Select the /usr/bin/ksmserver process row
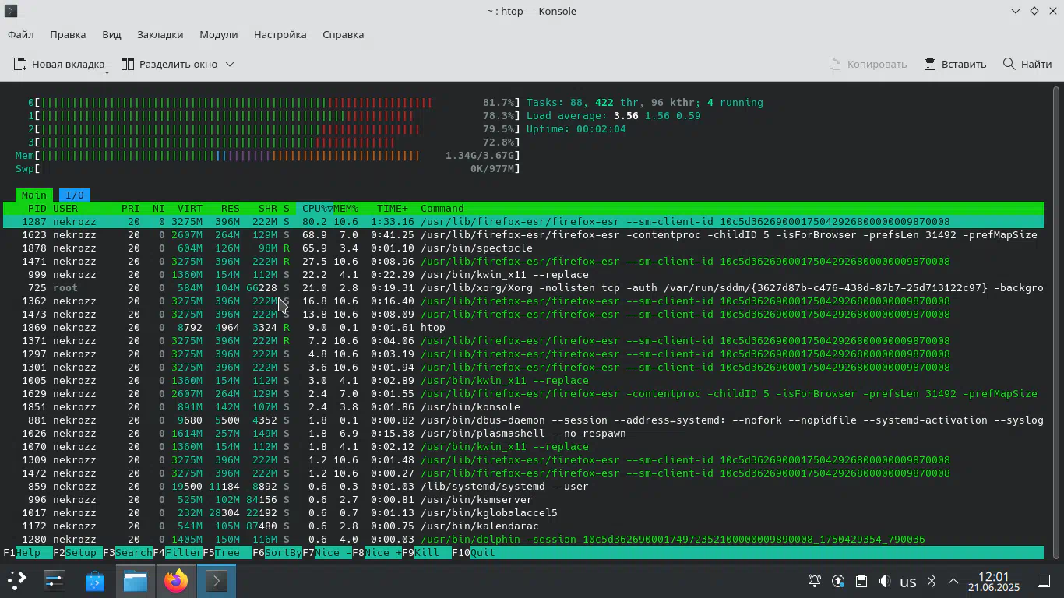 (523, 499)
